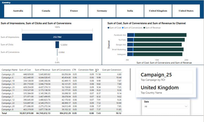Click the channel bar chart title
Screen dimensions: 204x122
147,23
